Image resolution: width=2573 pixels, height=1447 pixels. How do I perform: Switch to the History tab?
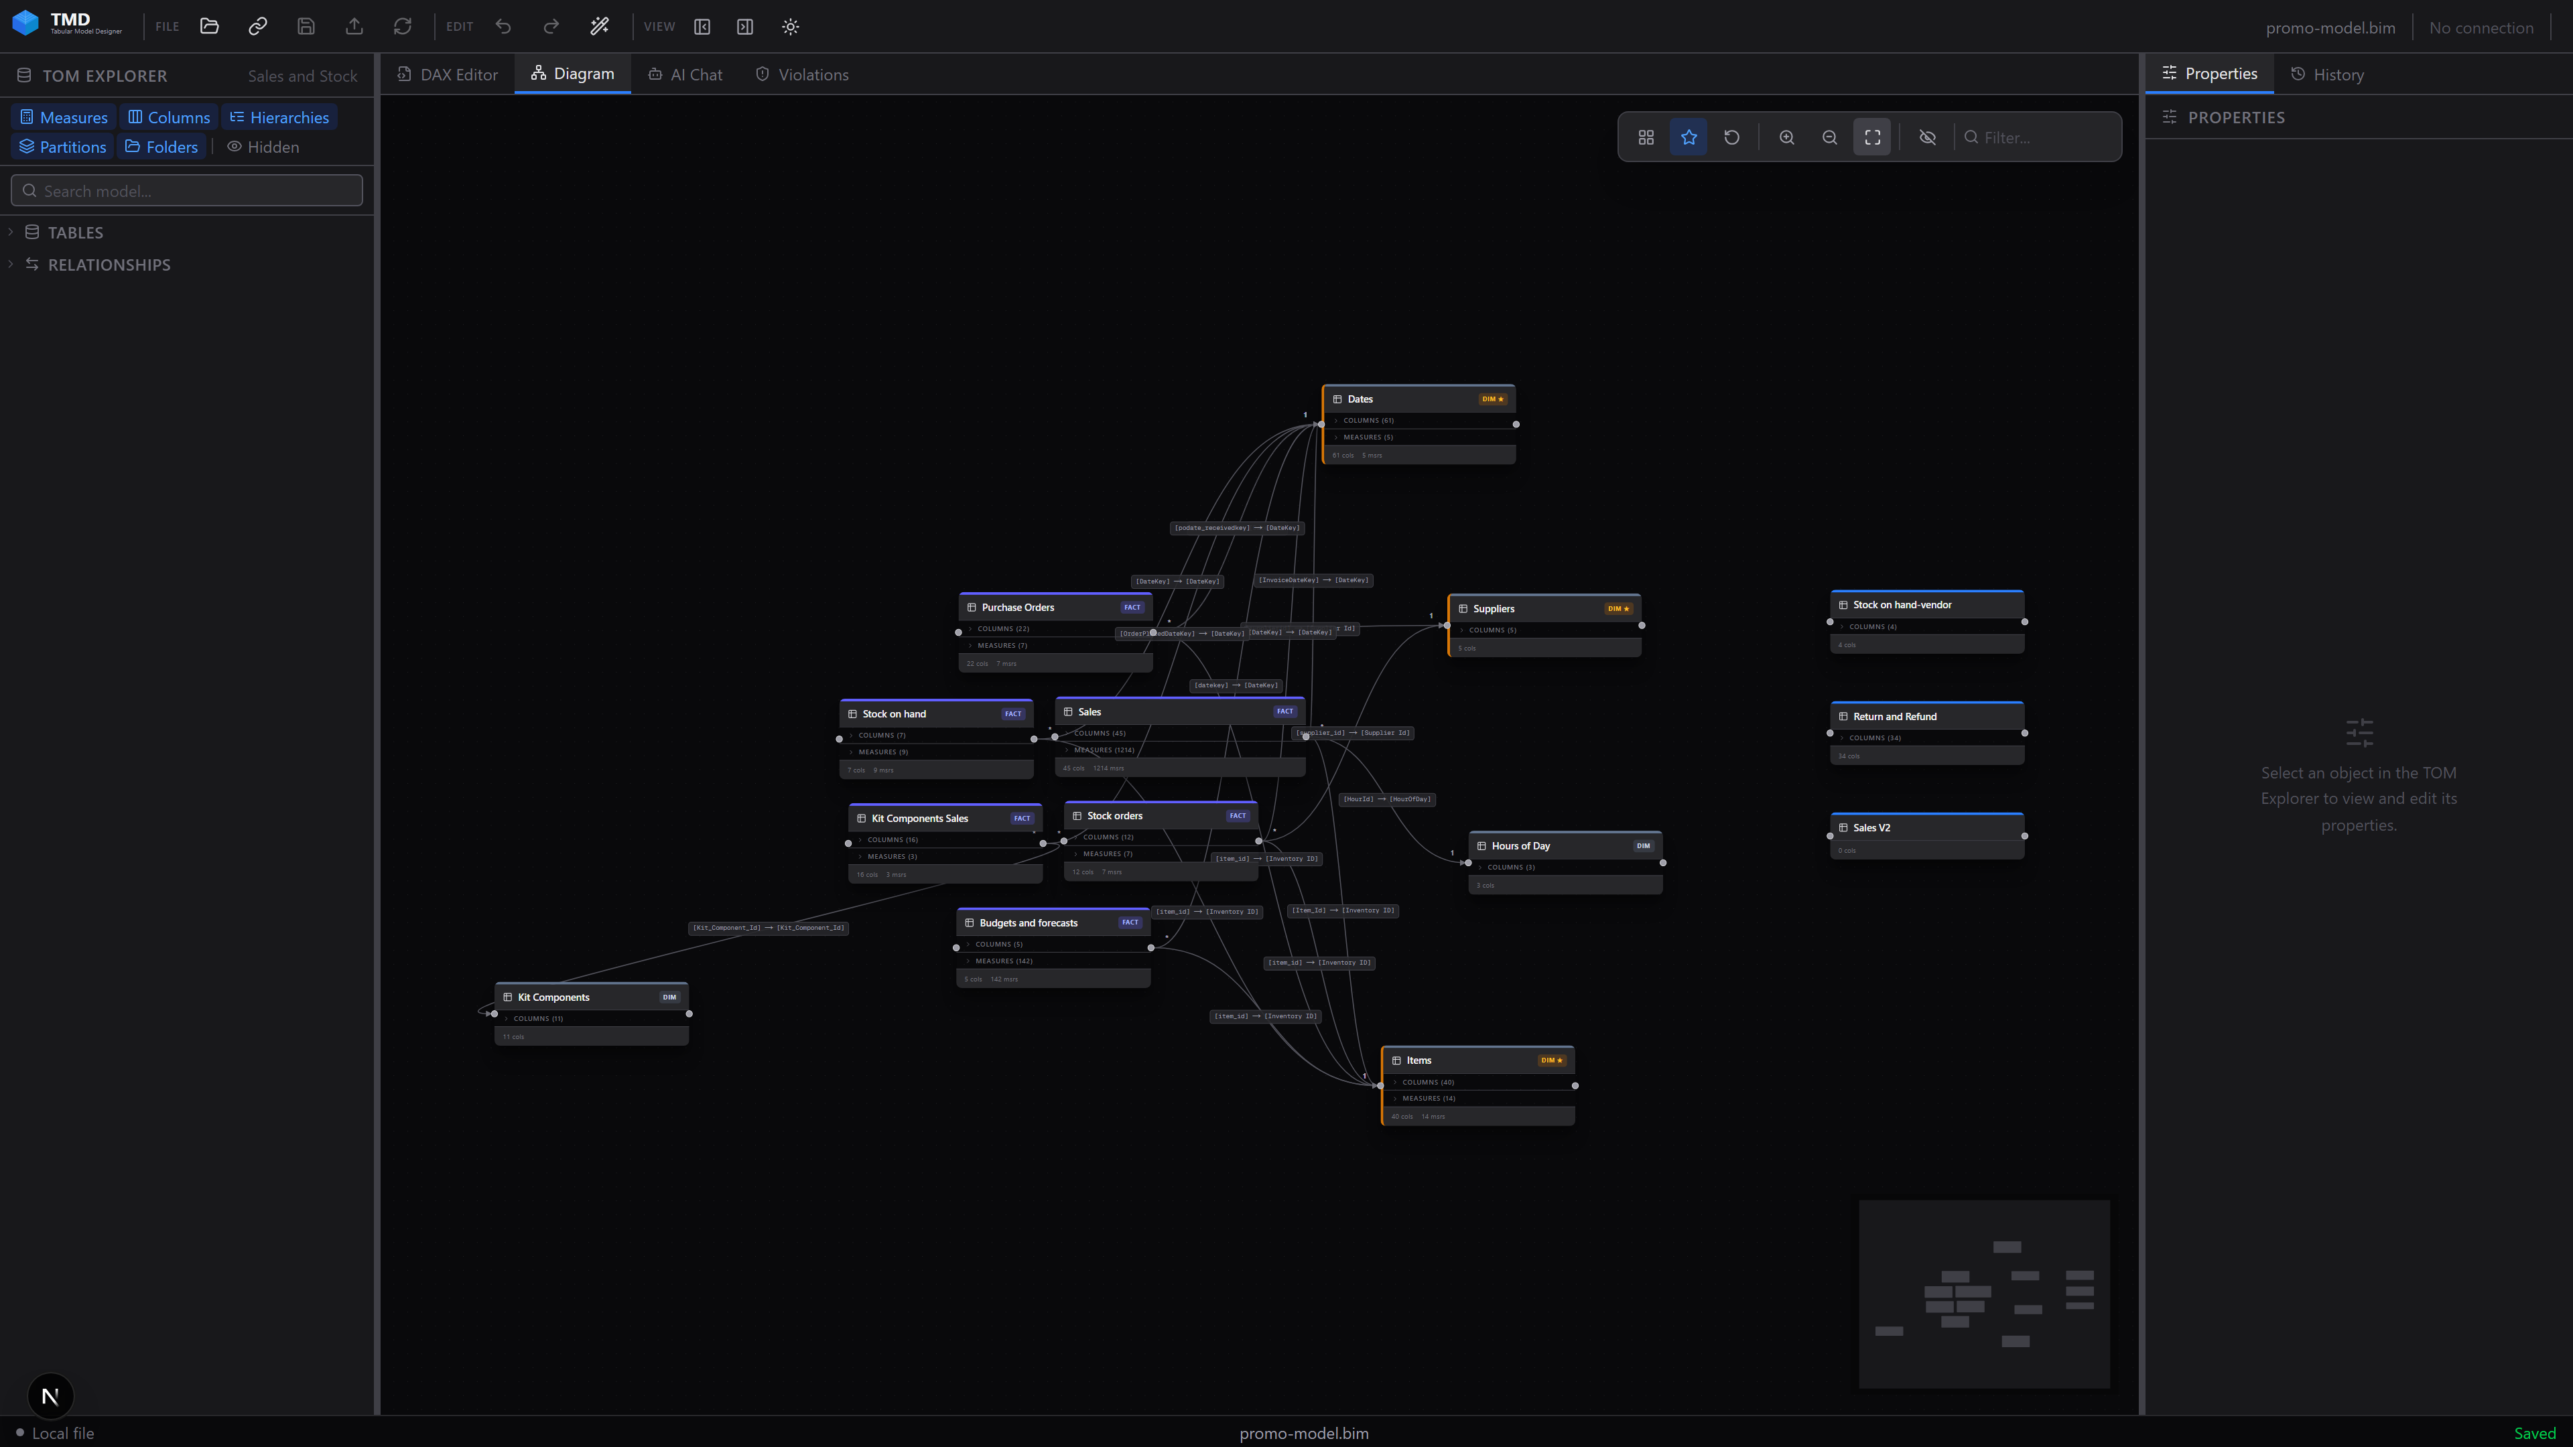tap(2327, 75)
